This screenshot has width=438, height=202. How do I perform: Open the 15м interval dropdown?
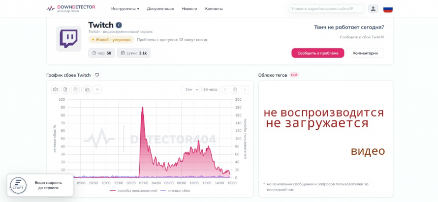(x=190, y=89)
